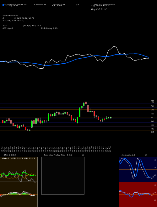Select the 'Intra Day Trading Price & MR' title
157x207 pixels.
pos(58,155)
